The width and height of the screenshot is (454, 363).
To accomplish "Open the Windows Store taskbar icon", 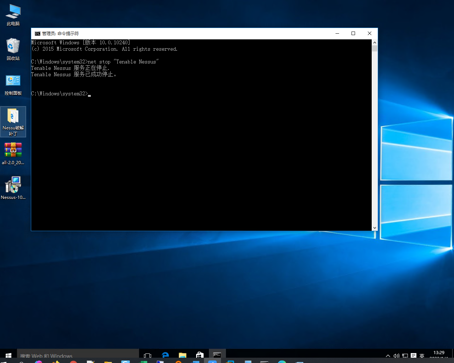I will click(x=200, y=355).
